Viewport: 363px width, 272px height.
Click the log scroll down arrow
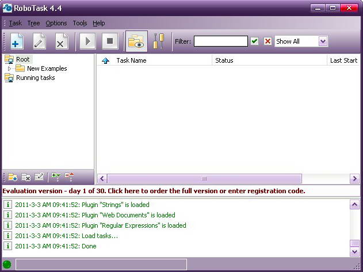click(x=355, y=252)
